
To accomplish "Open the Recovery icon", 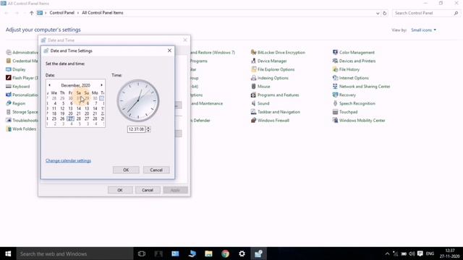I will point(335,95).
